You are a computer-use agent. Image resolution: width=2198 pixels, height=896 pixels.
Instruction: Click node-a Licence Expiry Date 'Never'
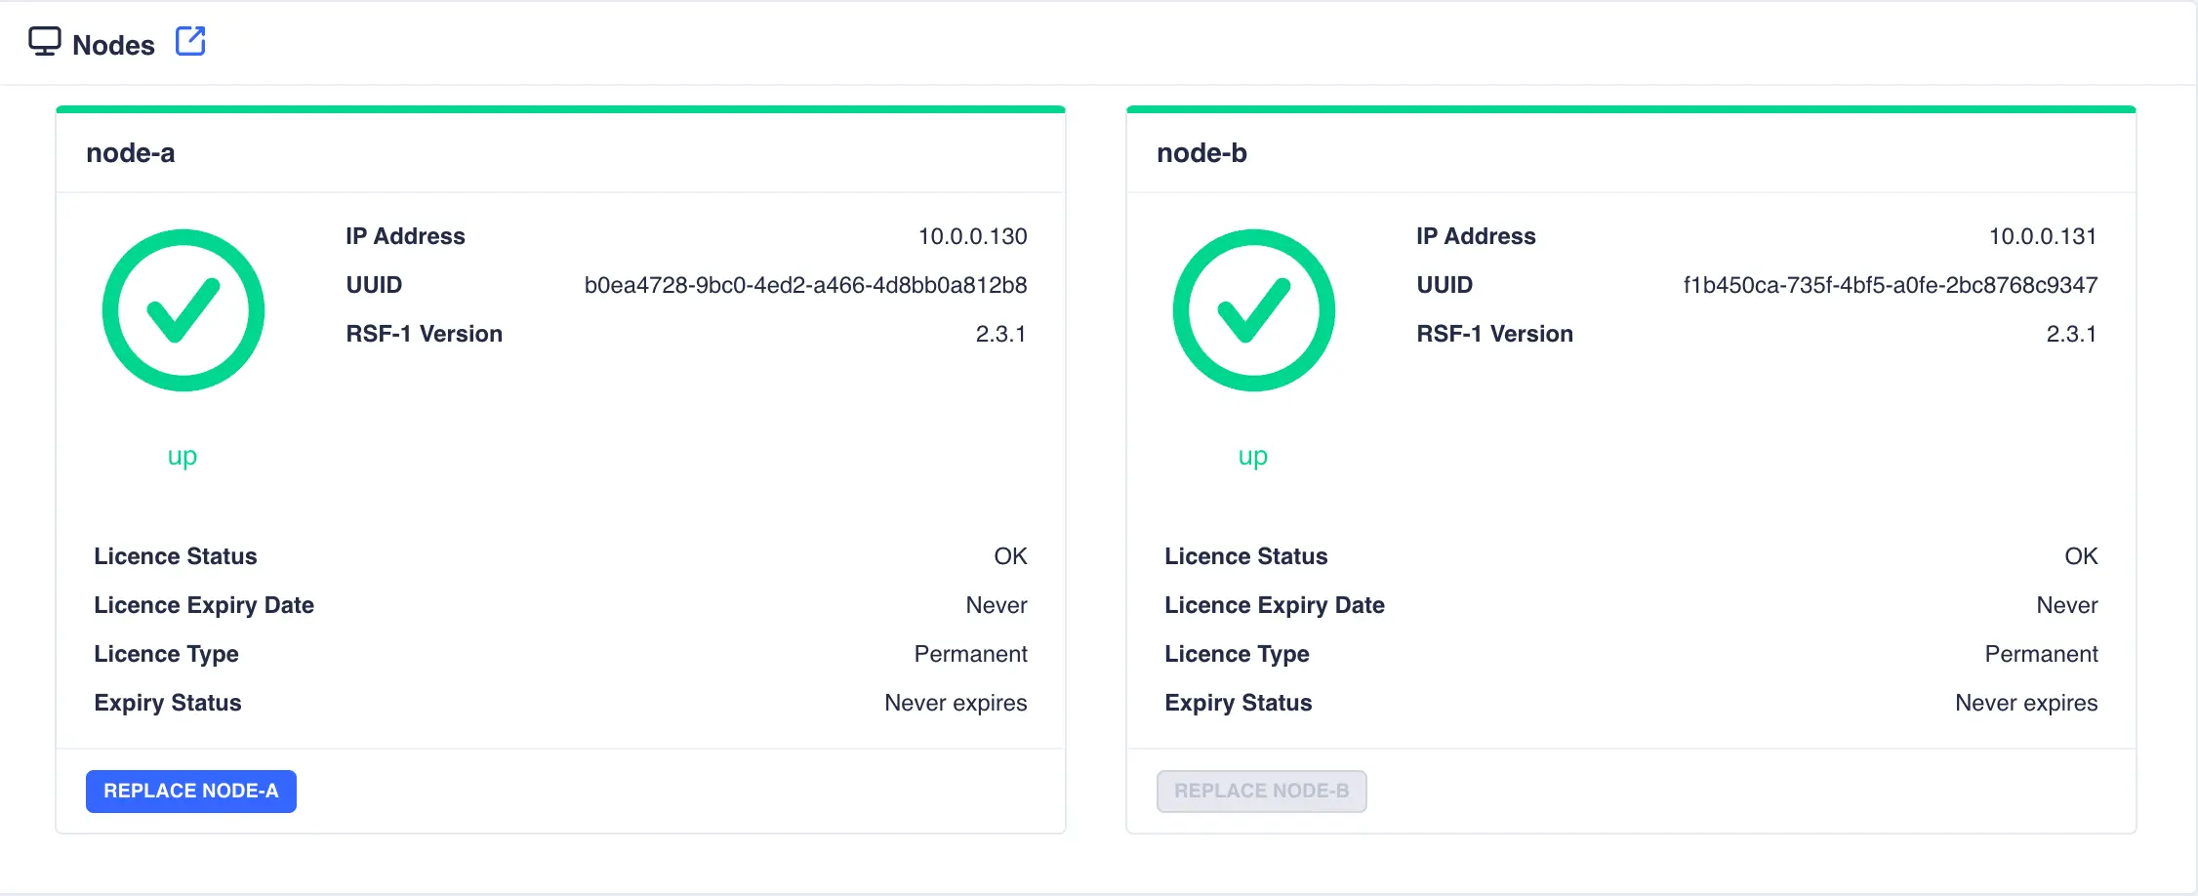coord(996,605)
